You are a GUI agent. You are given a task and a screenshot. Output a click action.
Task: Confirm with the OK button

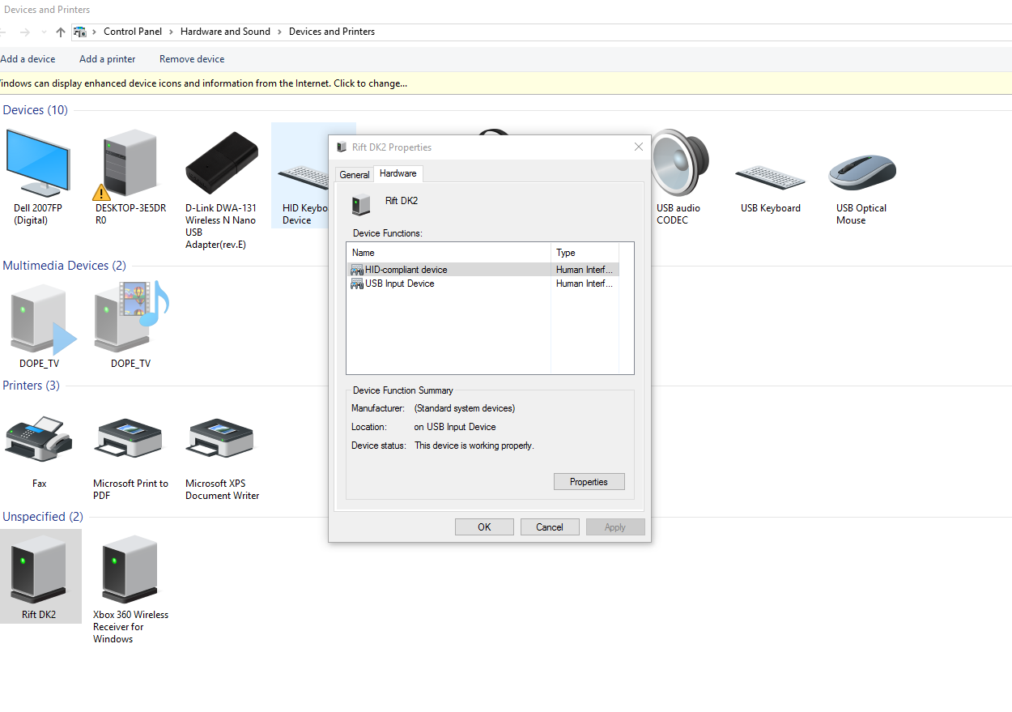pos(484,527)
